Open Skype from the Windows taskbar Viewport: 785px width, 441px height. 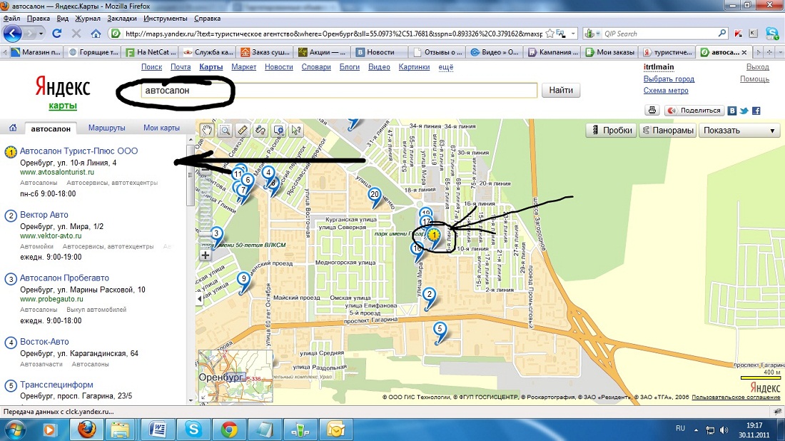click(x=193, y=430)
